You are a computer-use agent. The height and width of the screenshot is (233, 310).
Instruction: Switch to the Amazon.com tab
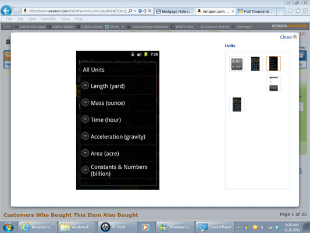(213, 12)
